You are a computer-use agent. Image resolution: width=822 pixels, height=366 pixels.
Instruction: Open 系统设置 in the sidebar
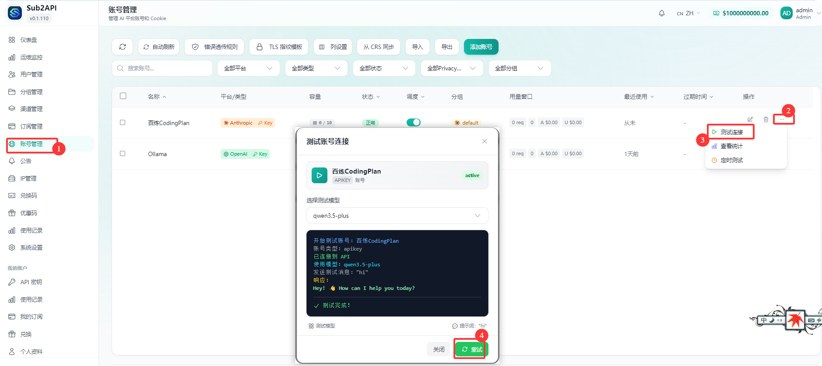(x=31, y=247)
